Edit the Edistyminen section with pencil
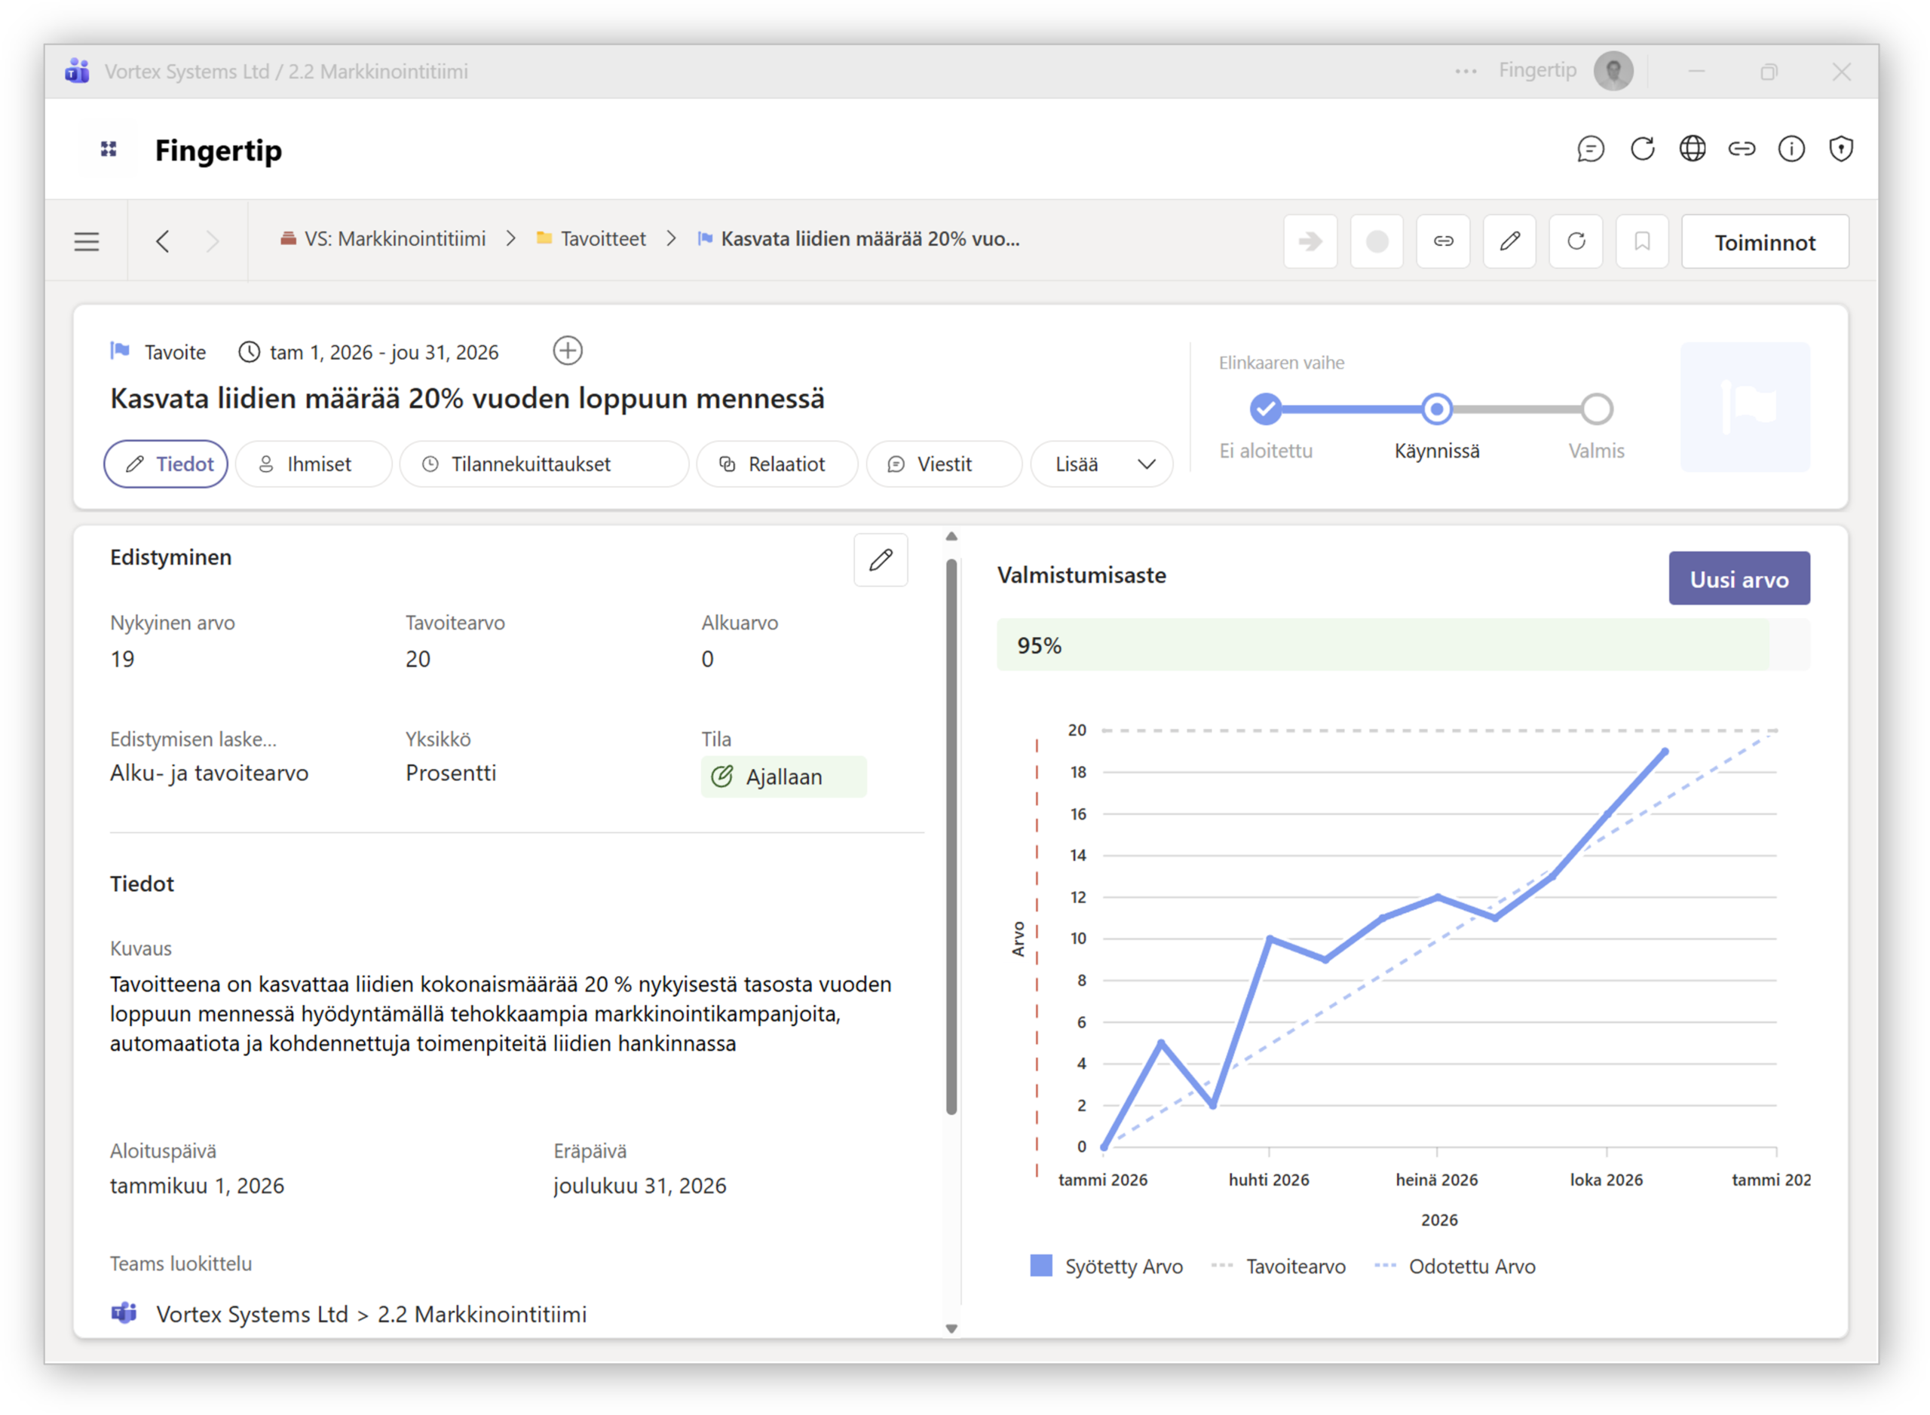Screen dimensions: 1930x1415 pyautogui.click(x=881, y=560)
